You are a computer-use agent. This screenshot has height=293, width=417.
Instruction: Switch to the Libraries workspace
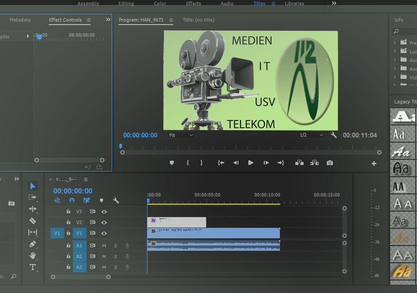[x=294, y=3]
